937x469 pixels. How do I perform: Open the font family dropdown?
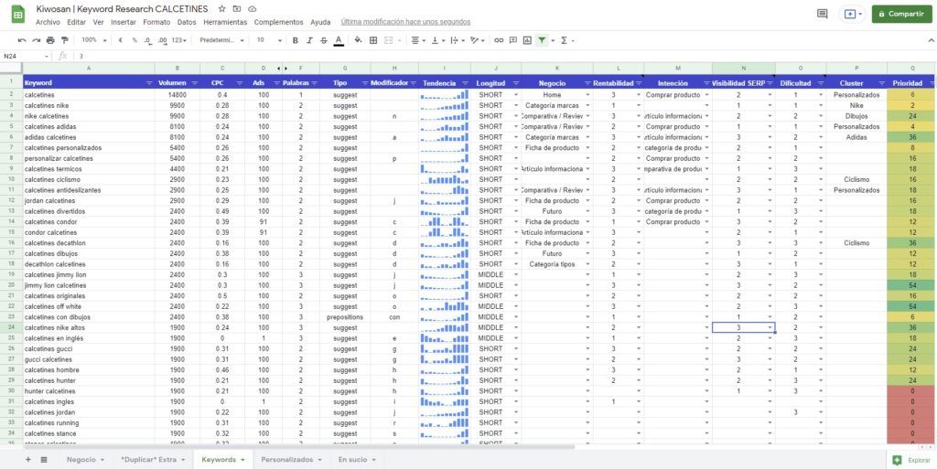tap(221, 40)
